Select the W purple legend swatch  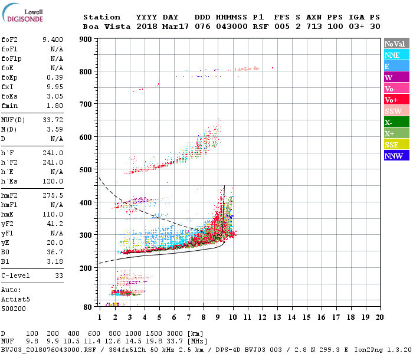(396, 77)
